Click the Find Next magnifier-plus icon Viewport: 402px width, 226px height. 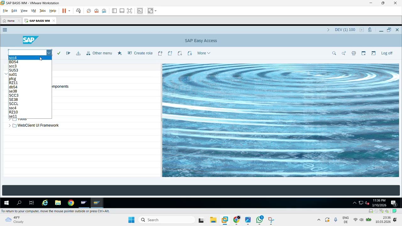tap(344, 53)
